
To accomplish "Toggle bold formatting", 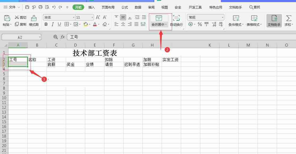I will [x=46, y=24].
